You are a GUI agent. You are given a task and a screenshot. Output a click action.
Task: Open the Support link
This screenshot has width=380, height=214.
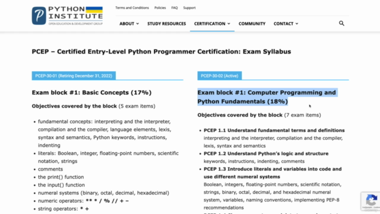click(189, 8)
